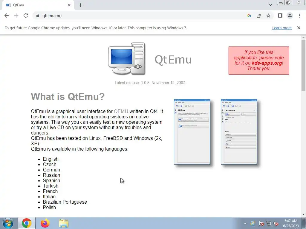The height and width of the screenshot is (229, 306).
Task: Click the page vertical scrollbar thumb
Action: click(x=303, y=65)
